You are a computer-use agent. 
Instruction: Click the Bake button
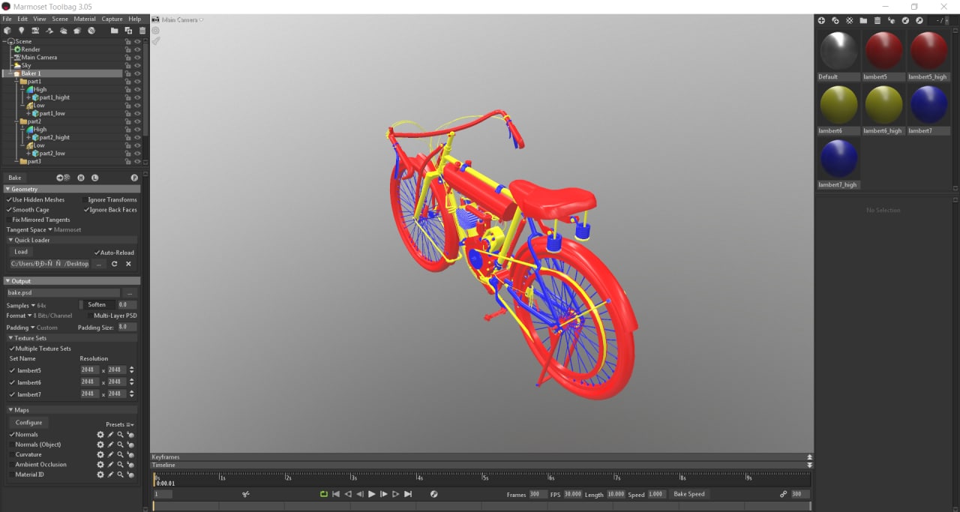pos(15,178)
